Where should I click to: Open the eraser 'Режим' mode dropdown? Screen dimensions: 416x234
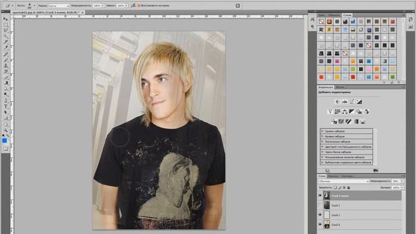pyautogui.click(x=59, y=6)
